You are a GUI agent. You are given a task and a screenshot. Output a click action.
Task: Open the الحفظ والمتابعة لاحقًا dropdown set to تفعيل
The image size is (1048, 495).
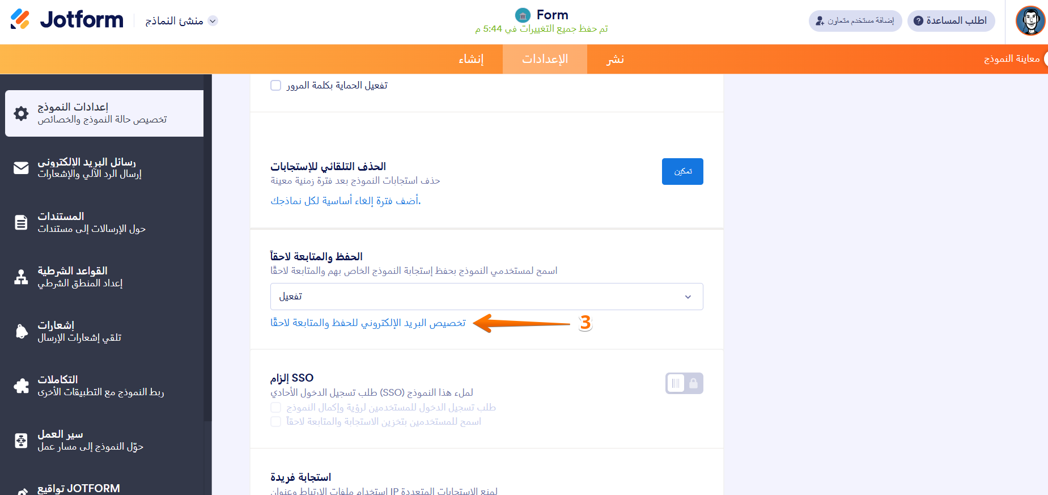(x=486, y=297)
